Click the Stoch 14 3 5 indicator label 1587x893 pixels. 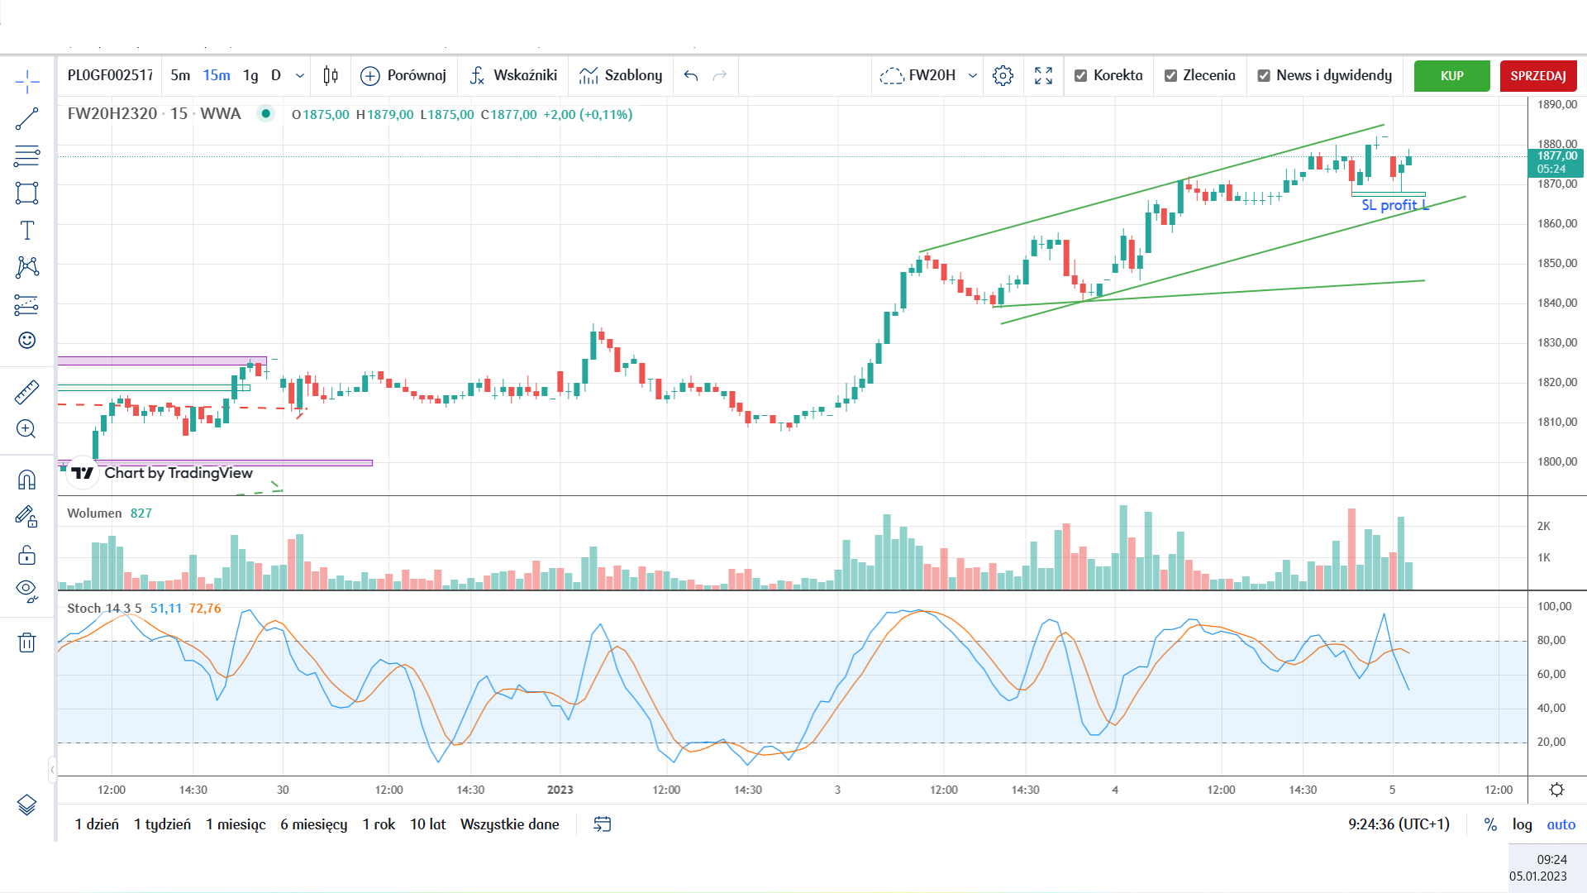click(104, 609)
